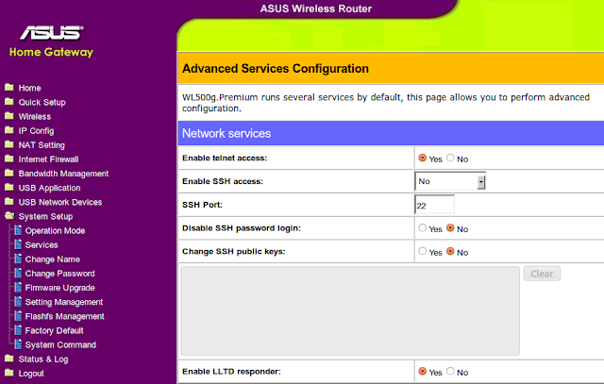Click the folder icon beside NAT Setting
This screenshot has width=604, height=384.
[x=9, y=144]
